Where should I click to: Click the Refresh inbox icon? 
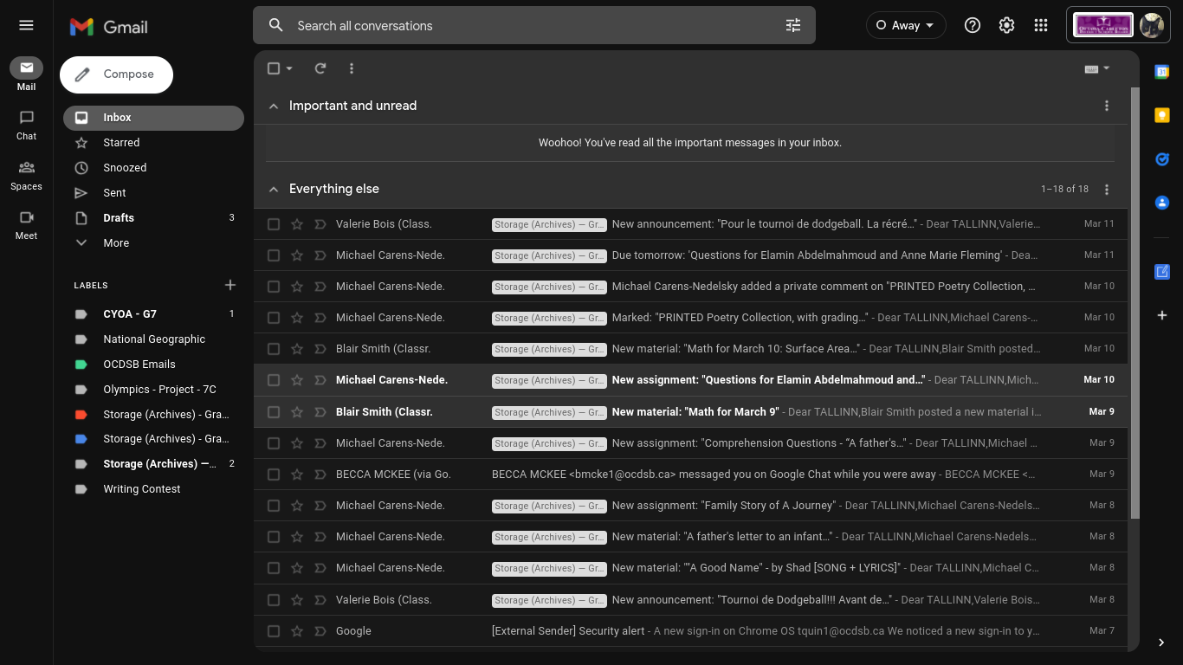(x=320, y=68)
